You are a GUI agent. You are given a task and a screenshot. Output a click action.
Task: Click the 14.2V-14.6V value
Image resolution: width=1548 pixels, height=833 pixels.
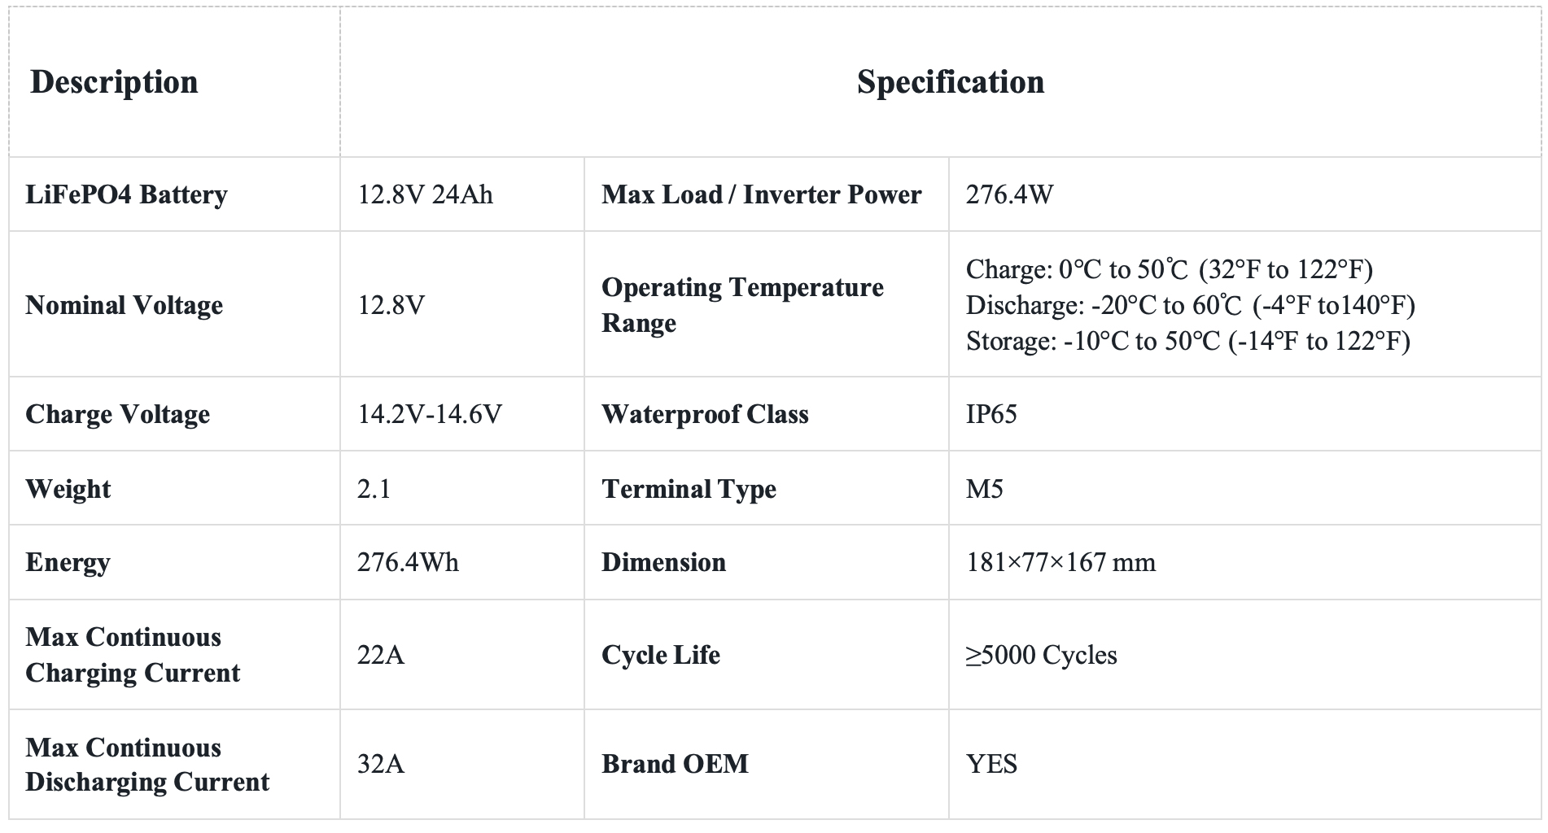tap(430, 414)
